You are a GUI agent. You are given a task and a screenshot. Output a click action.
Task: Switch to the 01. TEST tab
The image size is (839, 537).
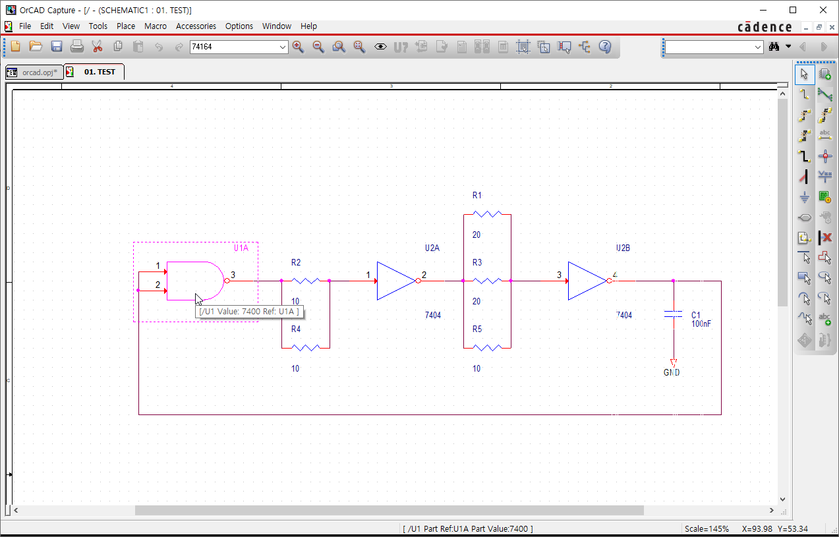[94, 72]
